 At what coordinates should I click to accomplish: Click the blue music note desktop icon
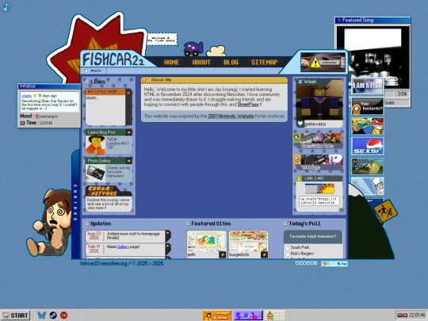(x=6, y=6)
